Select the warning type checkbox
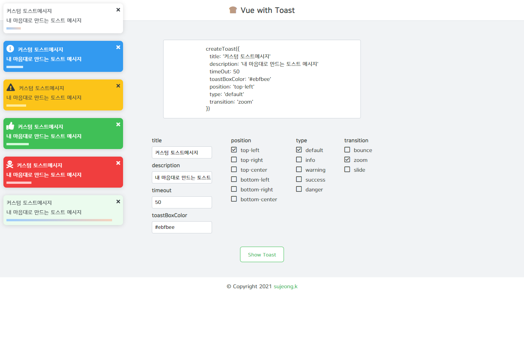Image resolution: width=524 pixels, height=362 pixels. [299, 169]
